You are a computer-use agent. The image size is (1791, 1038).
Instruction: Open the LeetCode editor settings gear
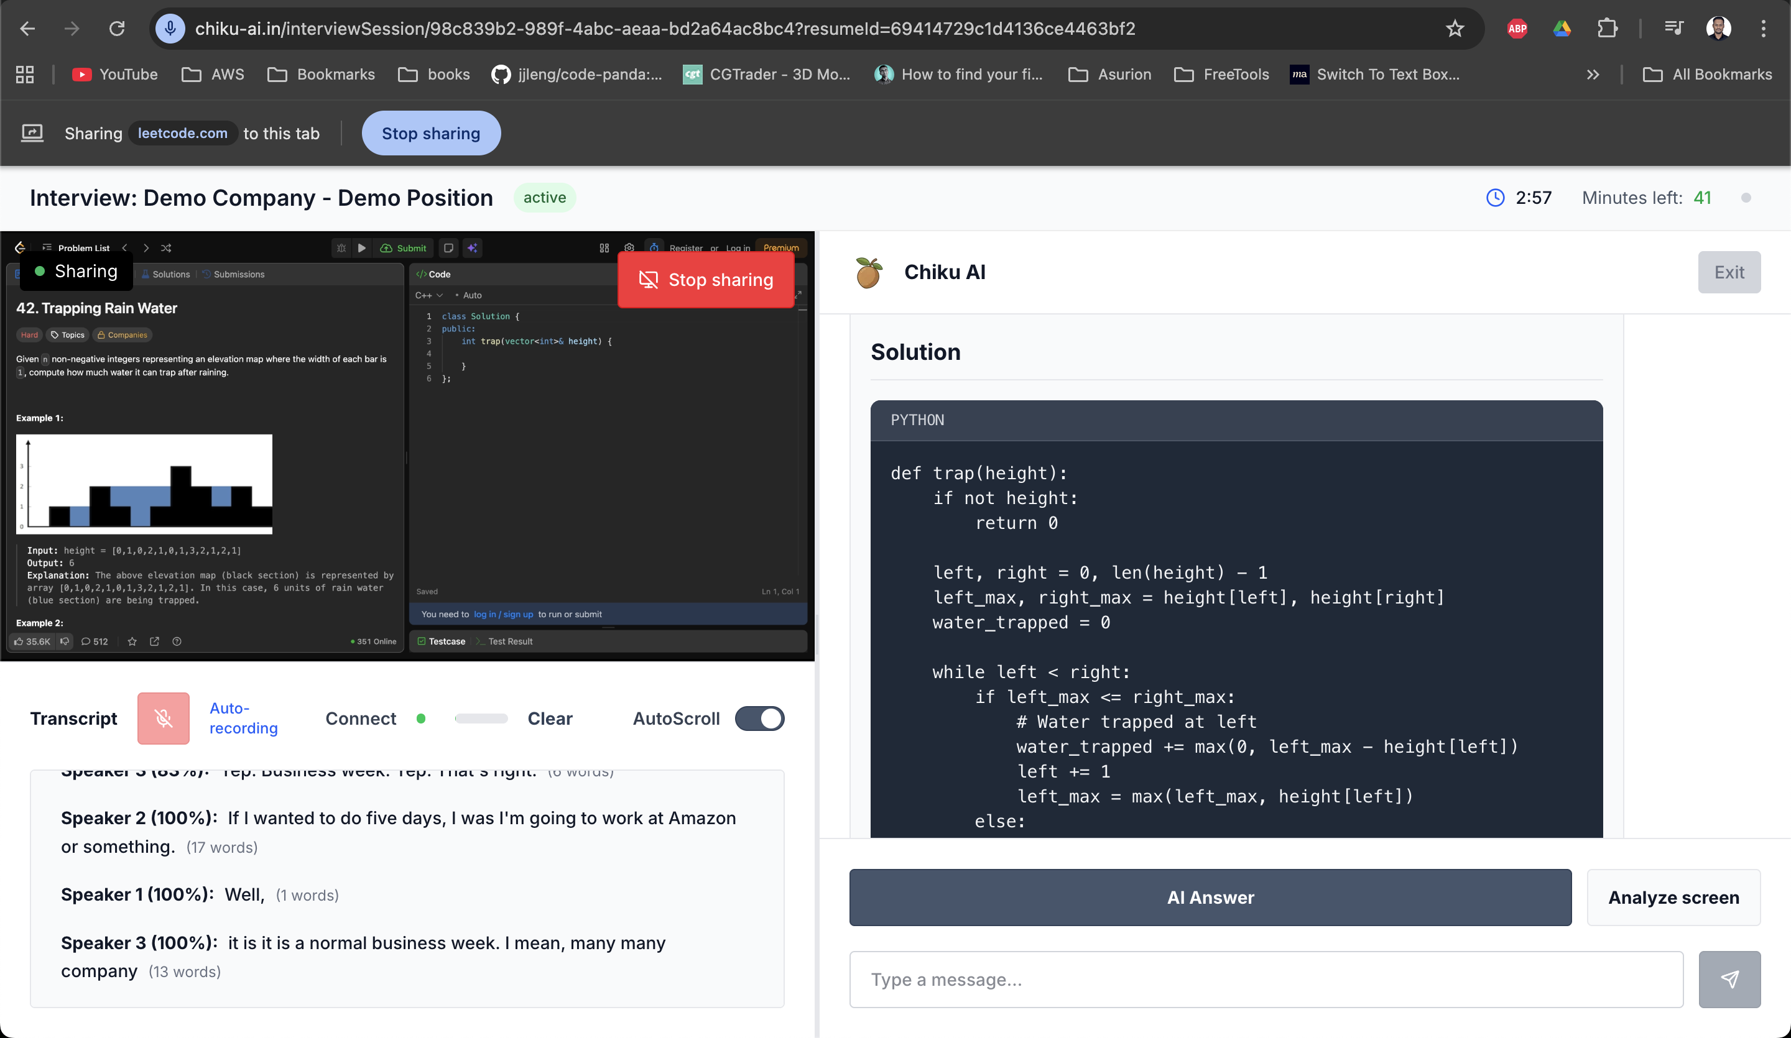coord(630,248)
